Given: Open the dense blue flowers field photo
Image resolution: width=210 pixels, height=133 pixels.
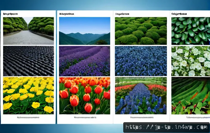Looking at the screenshot, I should 141,61.
